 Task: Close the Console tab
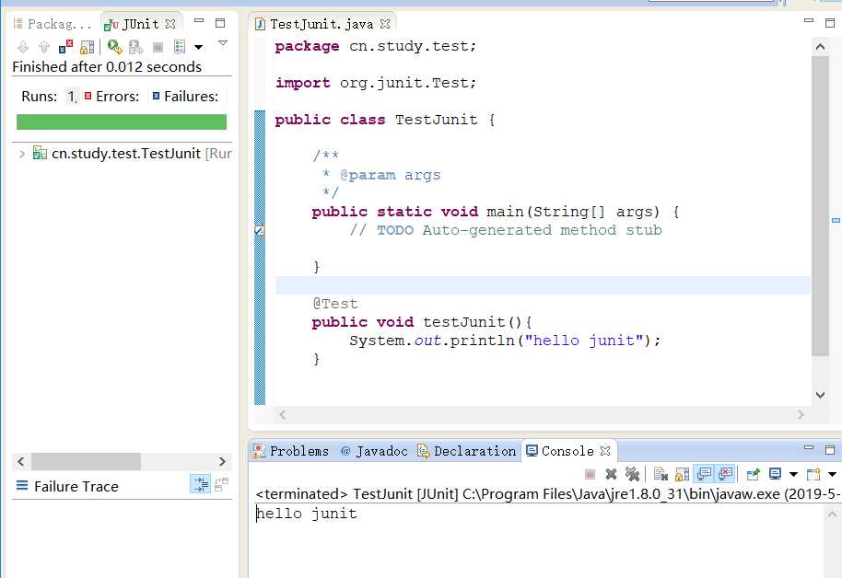(605, 451)
